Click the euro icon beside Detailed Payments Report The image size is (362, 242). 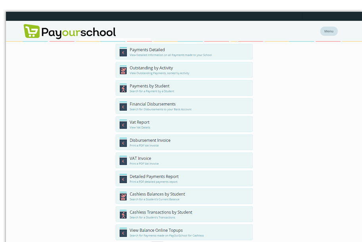[x=123, y=179]
